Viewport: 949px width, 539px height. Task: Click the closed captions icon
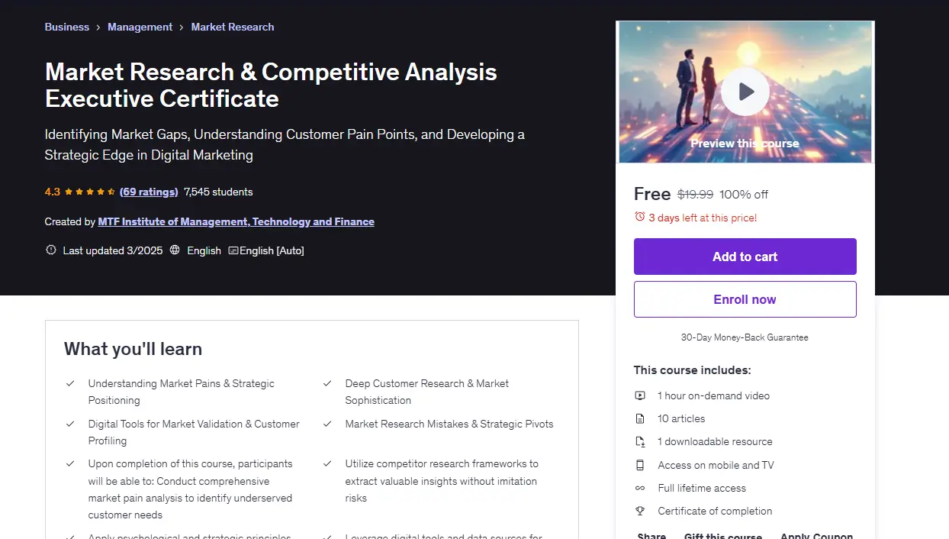coord(233,250)
